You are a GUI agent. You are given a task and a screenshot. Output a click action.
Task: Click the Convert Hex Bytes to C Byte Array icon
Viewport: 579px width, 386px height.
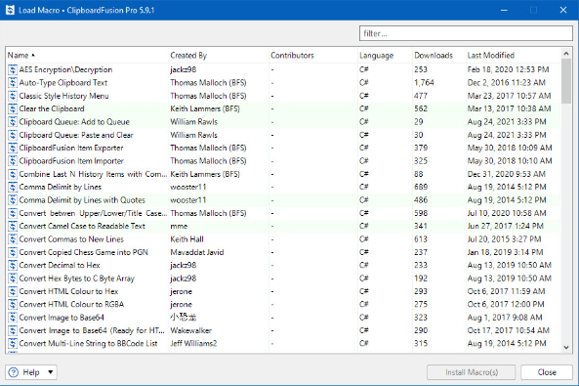(x=13, y=279)
